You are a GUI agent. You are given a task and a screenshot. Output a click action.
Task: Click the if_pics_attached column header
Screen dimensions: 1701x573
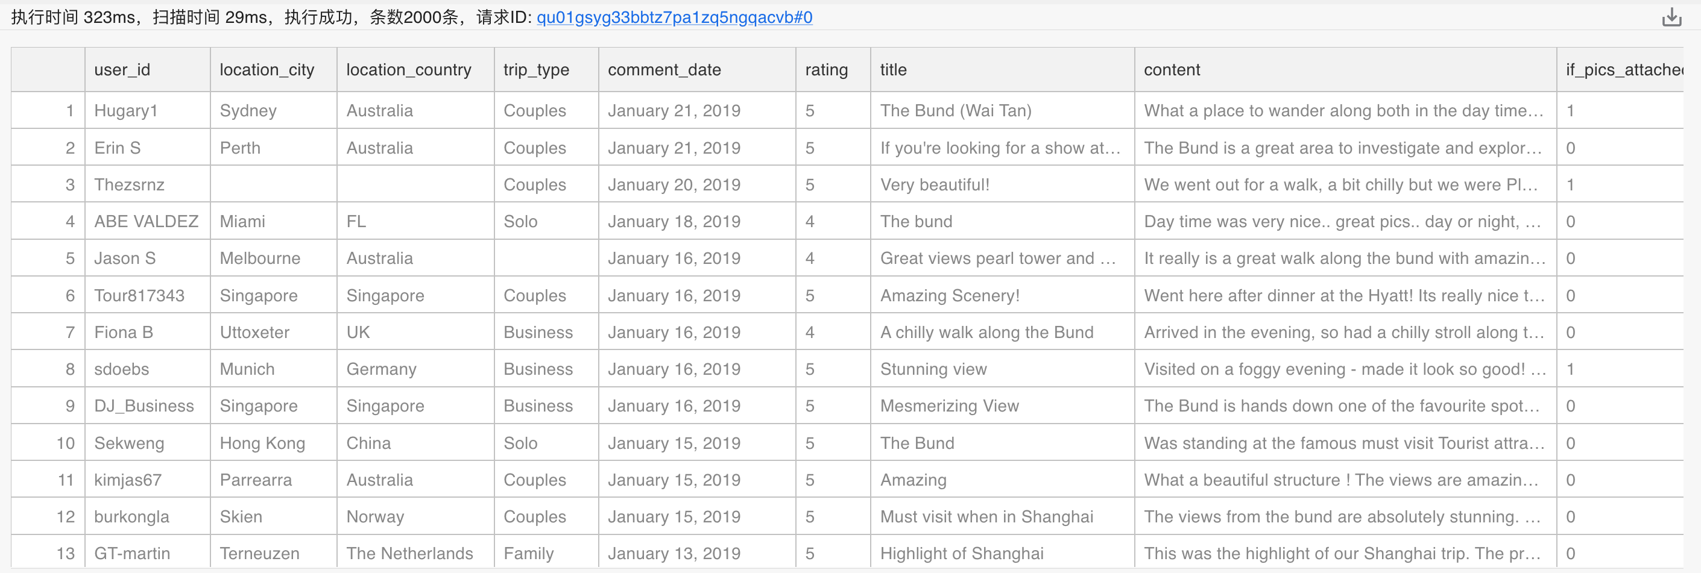(x=1623, y=70)
